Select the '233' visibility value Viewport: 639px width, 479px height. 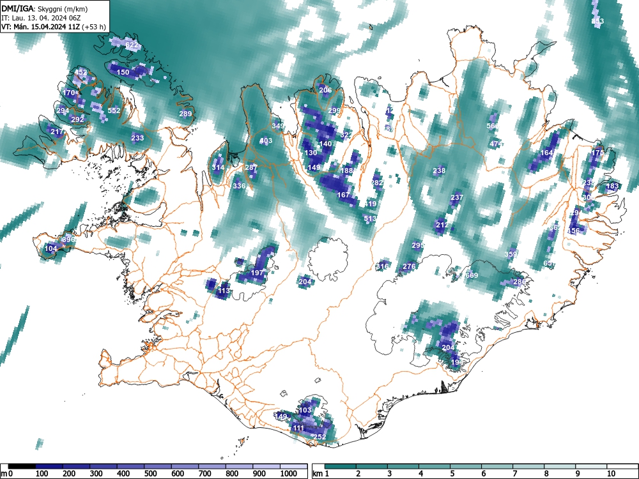(x=137, y=138)
